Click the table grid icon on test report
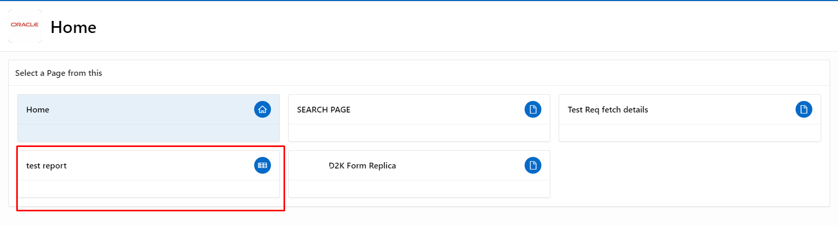Image resolution: width=838 pixels, height=226 pixels. pos(263,165)
